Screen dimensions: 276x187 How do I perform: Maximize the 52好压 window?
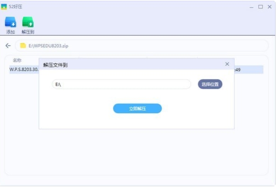coord(261,7)
